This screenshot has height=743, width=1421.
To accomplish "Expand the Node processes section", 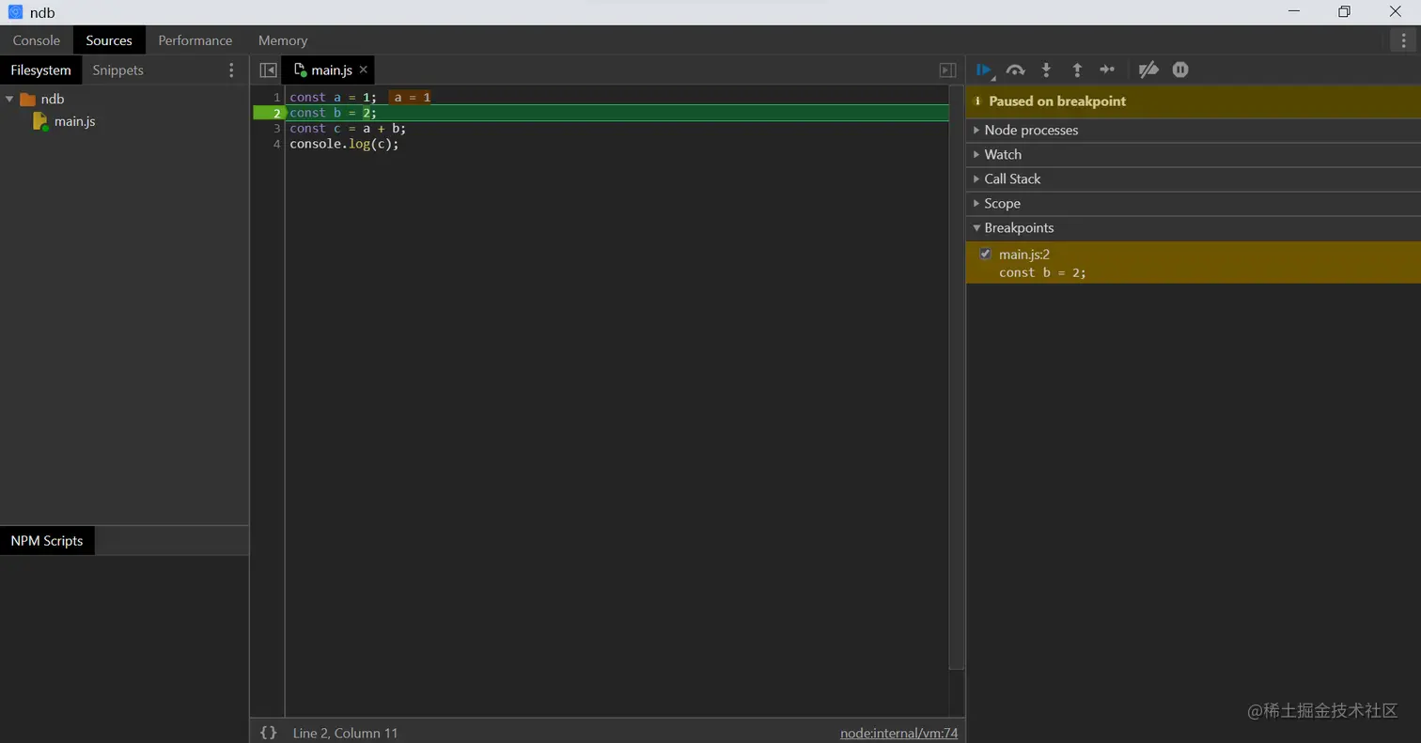I will [x=1194, y=131].
